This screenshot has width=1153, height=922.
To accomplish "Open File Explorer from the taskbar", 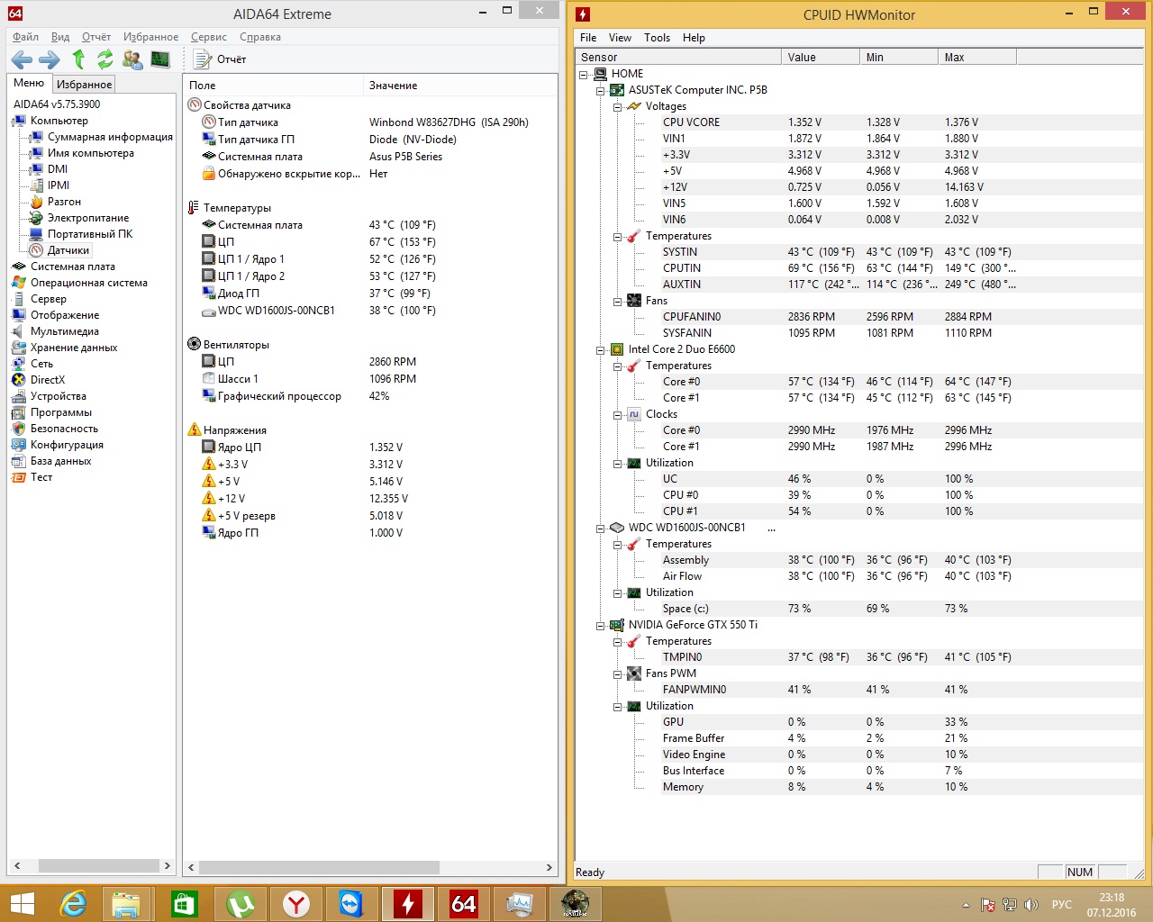I will pos(127,904).
